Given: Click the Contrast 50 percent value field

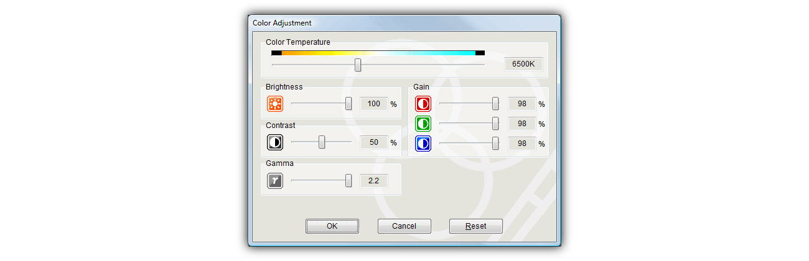Looking at the screenshot, I should pyautogui.click(x=374, y=142).
